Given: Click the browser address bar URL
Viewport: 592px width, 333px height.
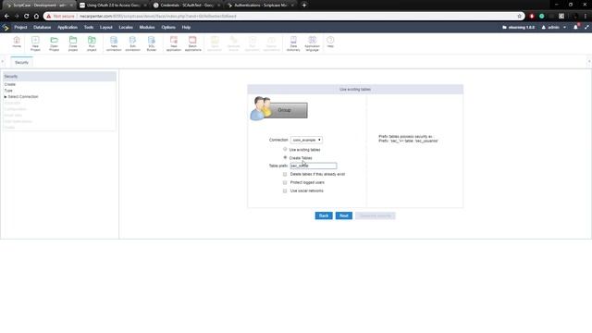Looking at the screenshot, I should tap(158, 17).
